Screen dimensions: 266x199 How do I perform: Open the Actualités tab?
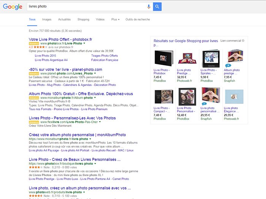[64, 19]
